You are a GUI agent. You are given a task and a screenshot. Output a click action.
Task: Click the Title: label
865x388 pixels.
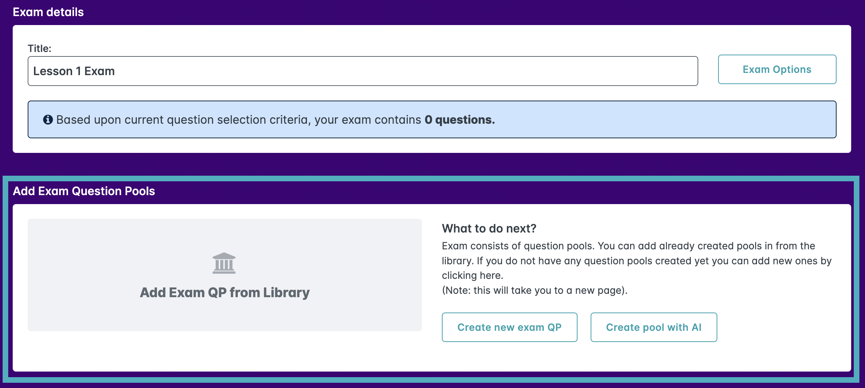pos(39,48)
